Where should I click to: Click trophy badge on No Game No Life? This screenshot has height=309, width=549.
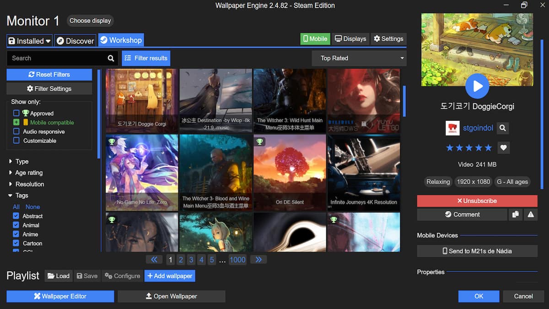(x=112, y=141)
